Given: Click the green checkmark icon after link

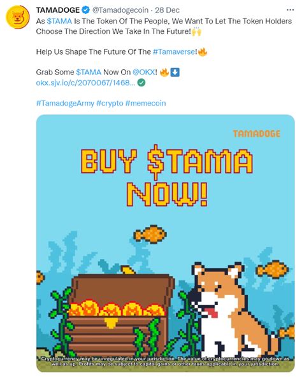Looking at the screenshot, I should 141,83.
